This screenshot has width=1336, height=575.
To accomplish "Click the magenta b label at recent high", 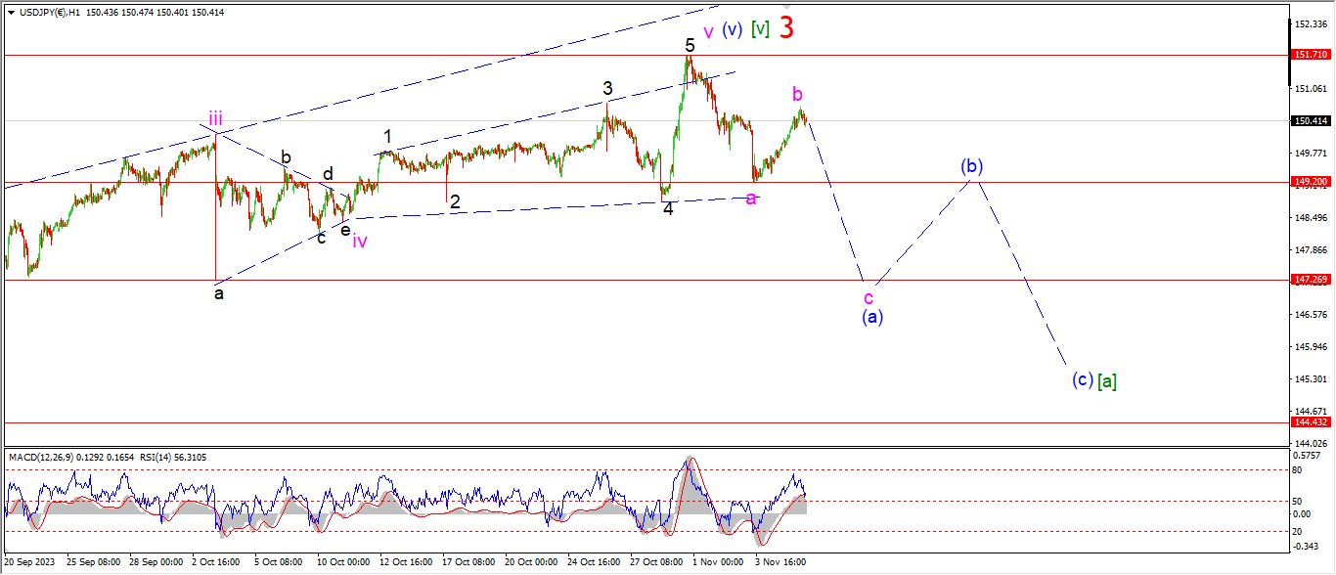I will click(x=797, y=94).
